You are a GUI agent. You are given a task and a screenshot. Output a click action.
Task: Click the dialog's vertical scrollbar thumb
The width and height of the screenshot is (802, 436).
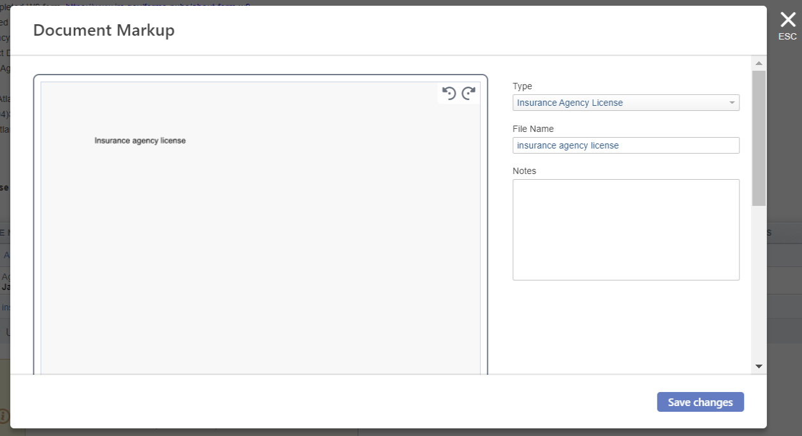(x=759, y=137)
